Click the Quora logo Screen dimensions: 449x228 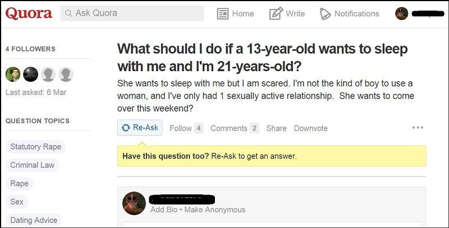pyautogui.click(x=29, y=13)
